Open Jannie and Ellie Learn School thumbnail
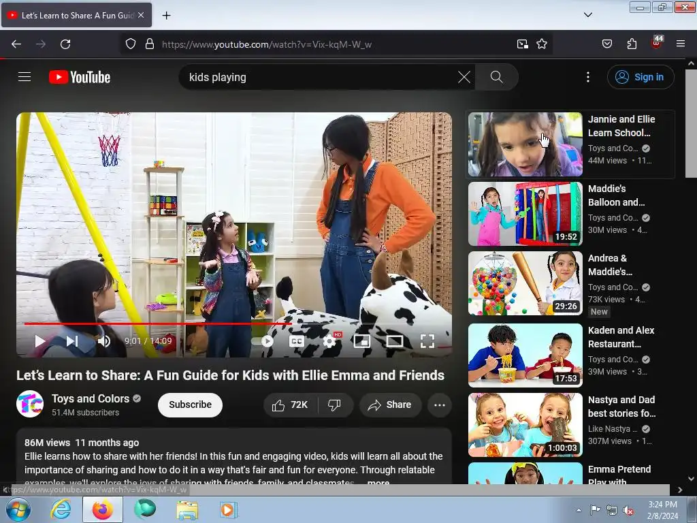Viewport: 697px width, 523px height. pyautogui.click(x=525, y=144)
